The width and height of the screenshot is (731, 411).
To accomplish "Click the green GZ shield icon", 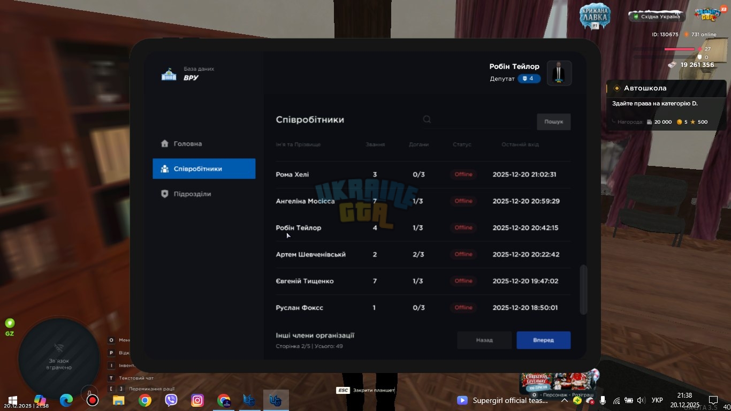I will (x=10, y=323).
